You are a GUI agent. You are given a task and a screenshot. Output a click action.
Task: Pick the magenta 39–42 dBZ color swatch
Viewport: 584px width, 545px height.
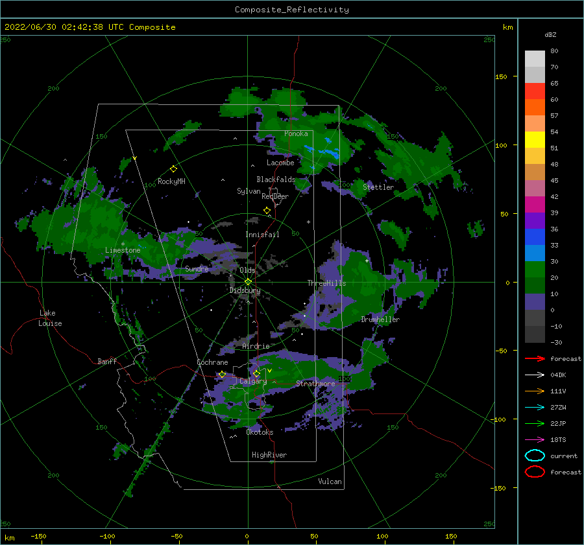point(535,205)
